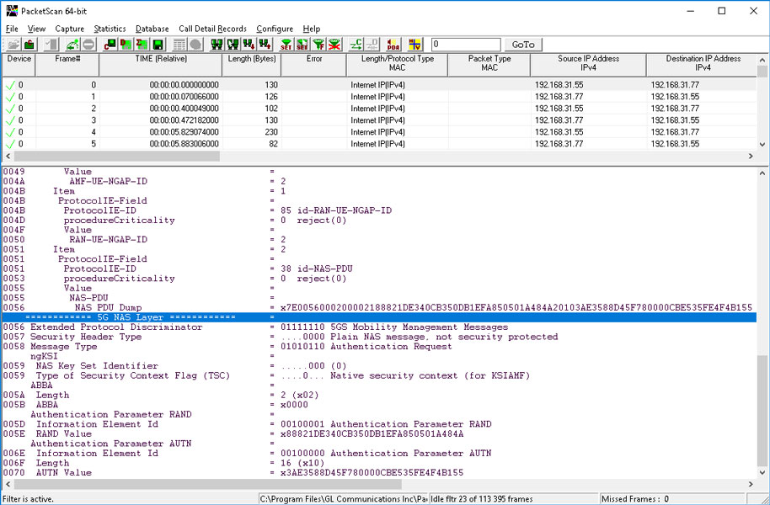Click 'Filter is active.' status bar text
The image size is (770, 505).
[x=28, y=499]
